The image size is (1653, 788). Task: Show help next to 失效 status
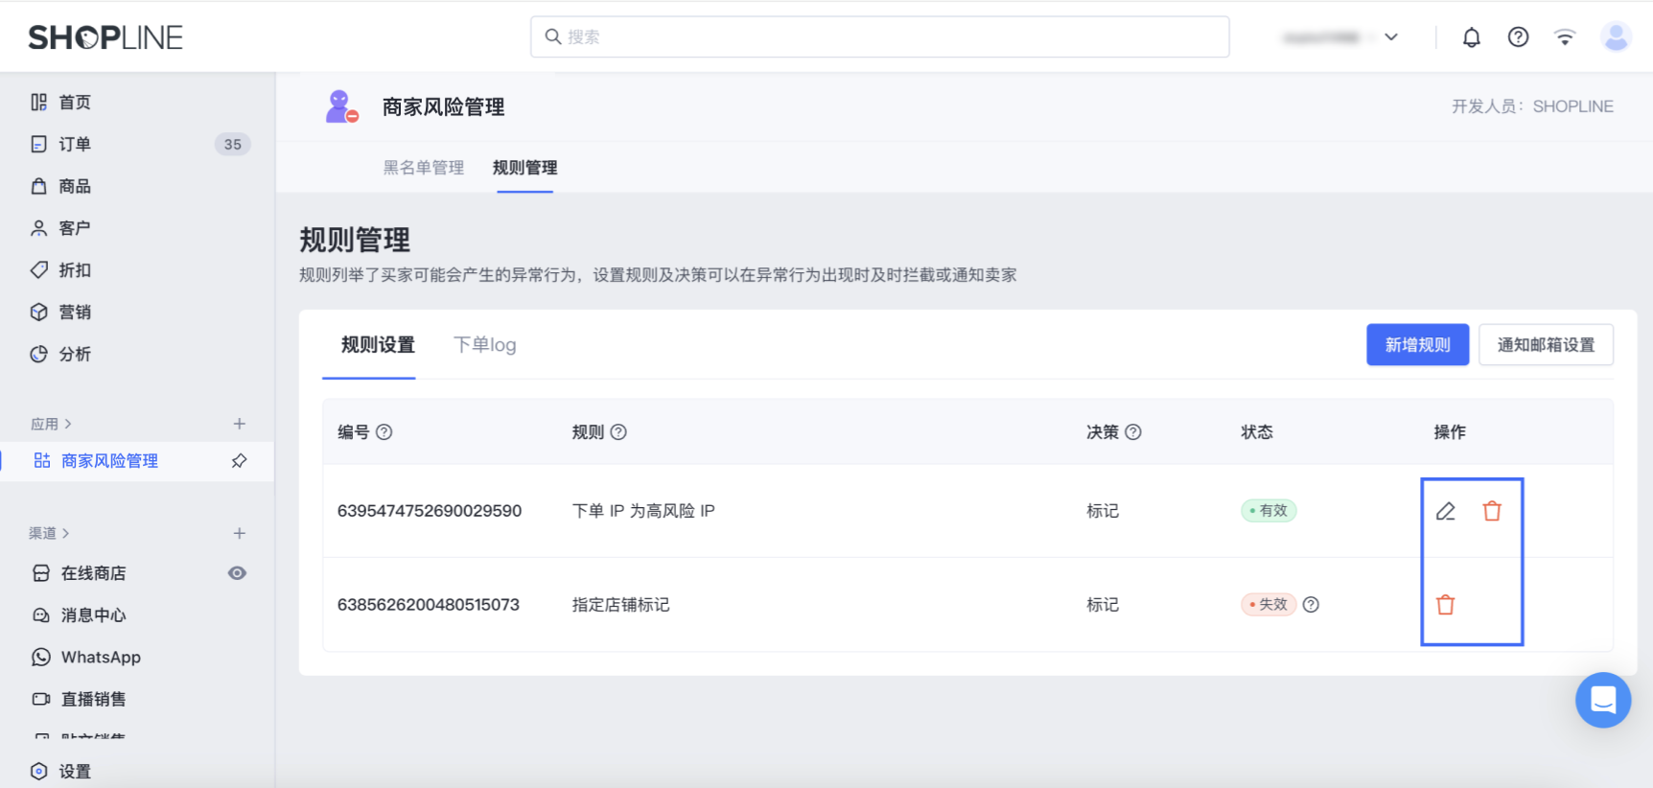coord(1311,605)
